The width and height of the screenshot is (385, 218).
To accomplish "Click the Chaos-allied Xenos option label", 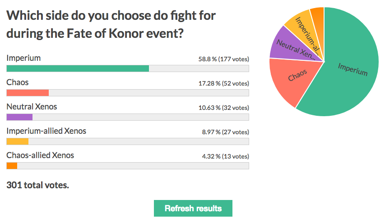I will (x=40, y=155).
